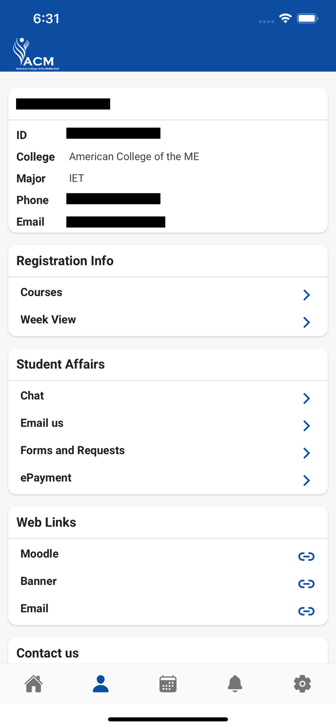Open notifications bell icon

(x=235, y=683)
